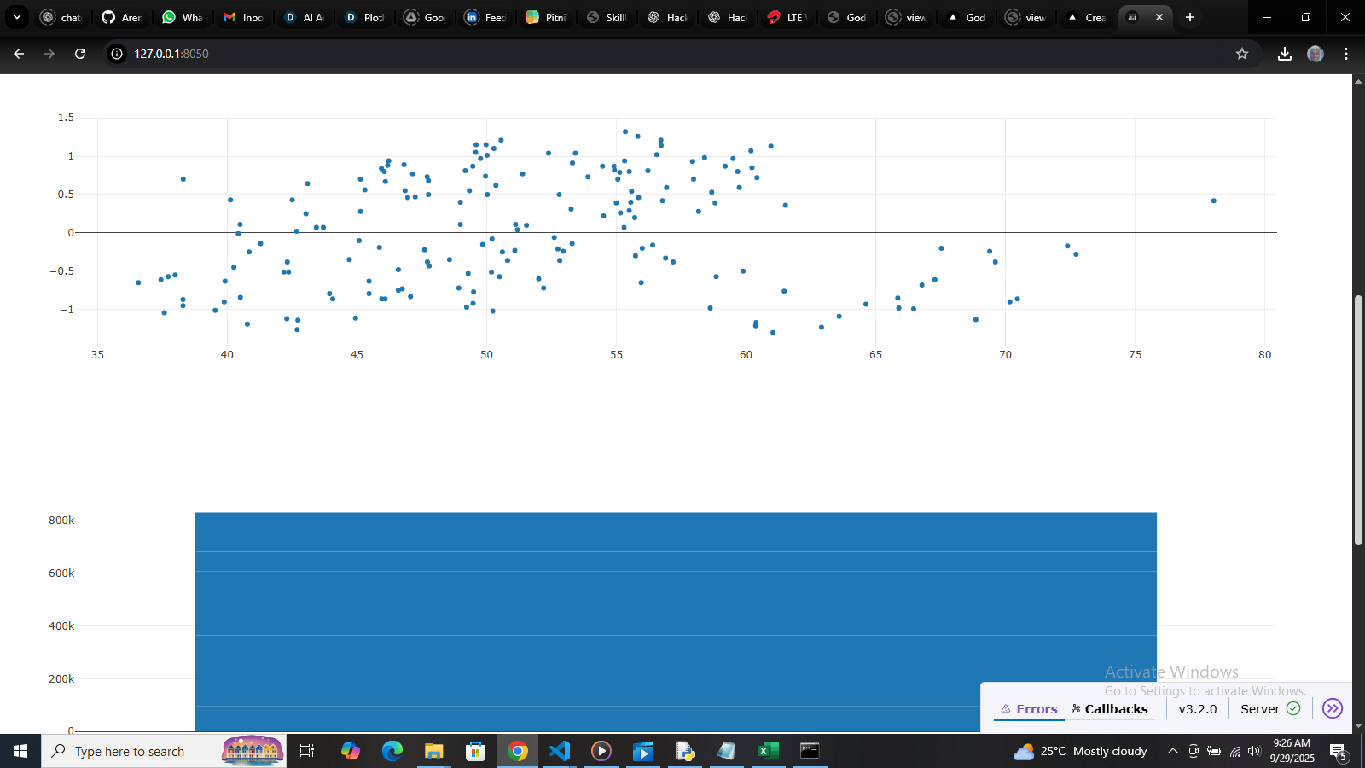Screen dimensions: 1365x768
Task: Click the browser forward arrow
Action: [49, 54]
